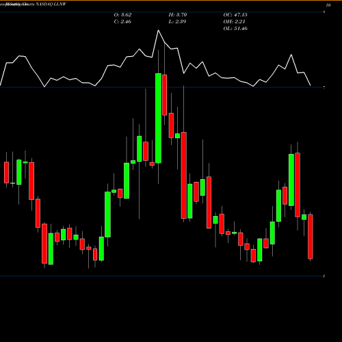Click the OH: 2.21 reading
The width and height of the screenshot is (342, 342).
click(x=234, y=22)
